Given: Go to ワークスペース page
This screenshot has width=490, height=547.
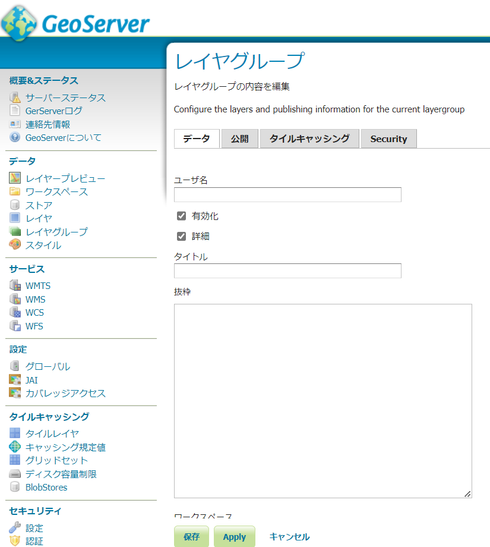Looking at the screenshot, I should click(57, 191).
